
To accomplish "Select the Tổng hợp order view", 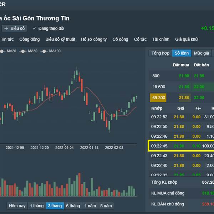I will pyautogui.click(x=160, y=53).
